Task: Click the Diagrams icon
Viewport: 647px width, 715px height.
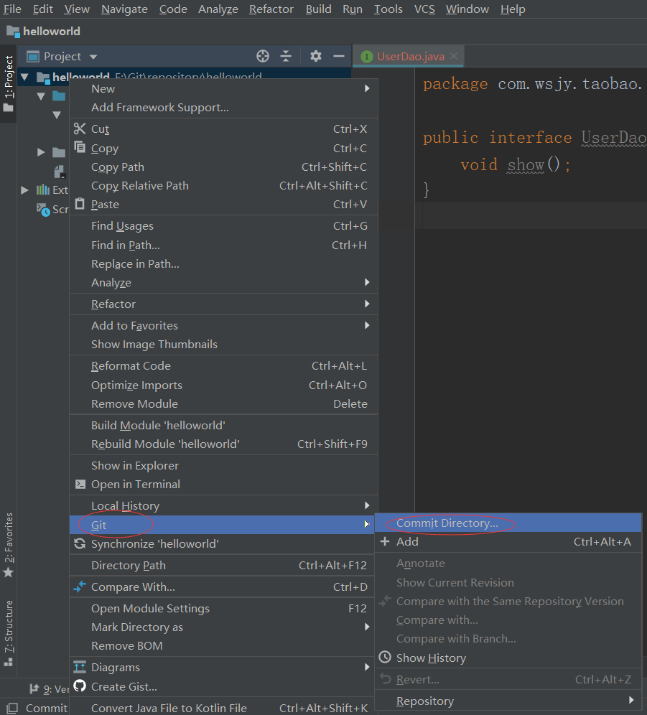Action: click(x=80, y=667)
